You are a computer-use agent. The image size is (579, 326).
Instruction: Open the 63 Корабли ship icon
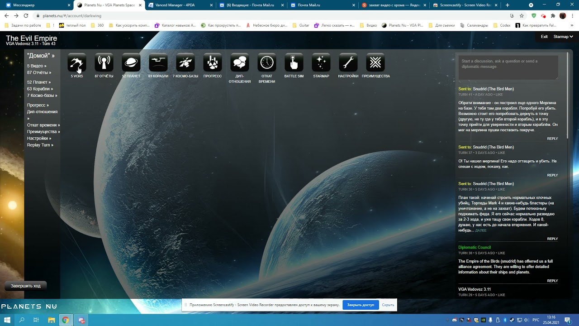[158, 62]
